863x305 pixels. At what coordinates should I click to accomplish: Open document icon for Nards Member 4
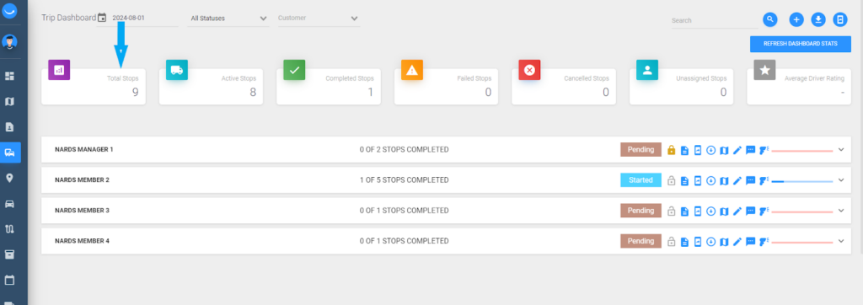(x=684, y=241)
